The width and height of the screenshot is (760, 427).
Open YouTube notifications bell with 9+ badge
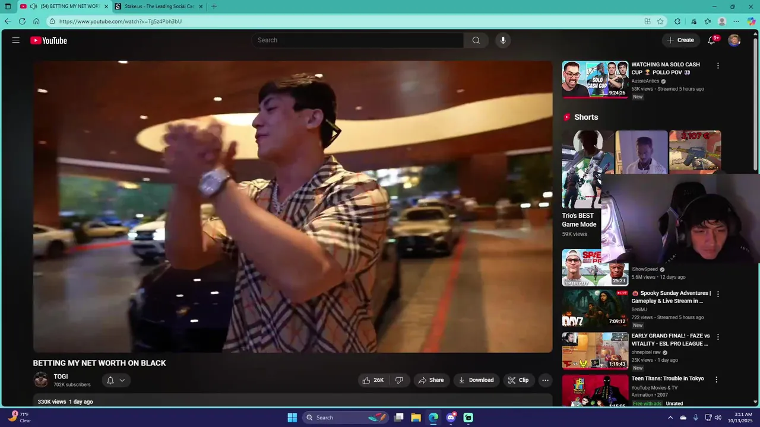(712, 40)
